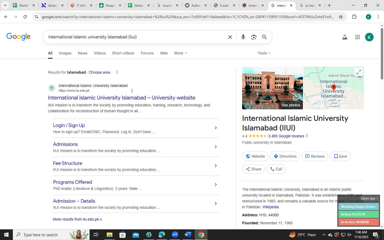Viewport: 384px width, 240px height.
Task: Expand the map with the fullscreen icon
Action: pyautogui.click(x=359, y=72)
